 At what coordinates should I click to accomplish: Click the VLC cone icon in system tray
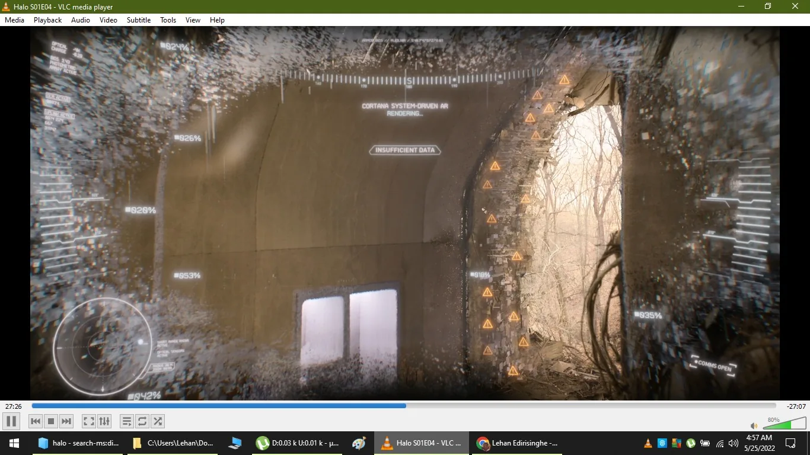tap(648, 443)
